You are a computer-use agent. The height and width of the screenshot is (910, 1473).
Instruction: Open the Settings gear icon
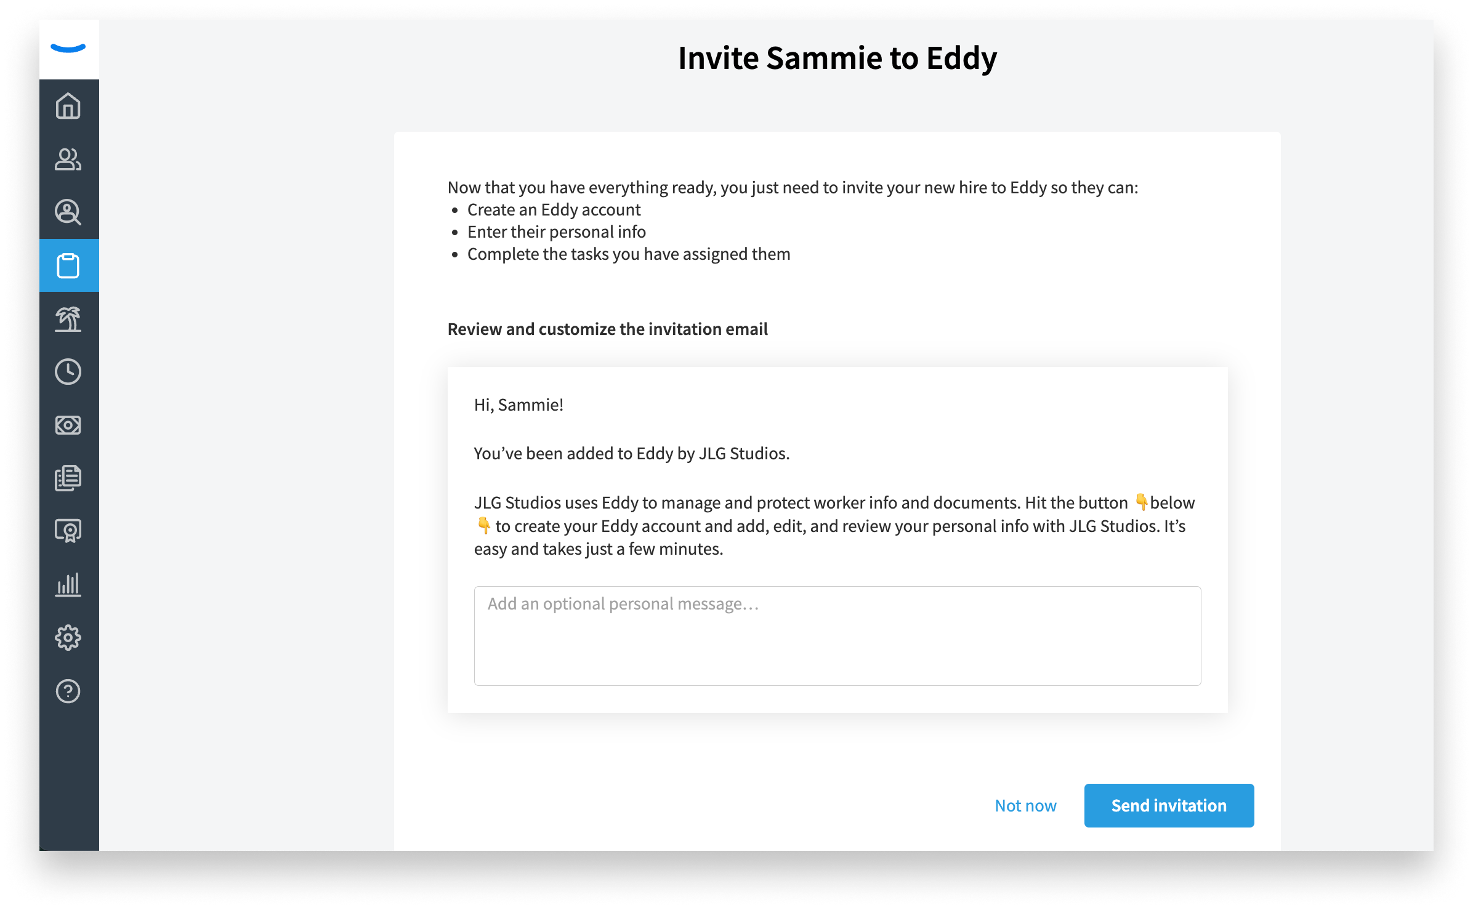(68, 638)
